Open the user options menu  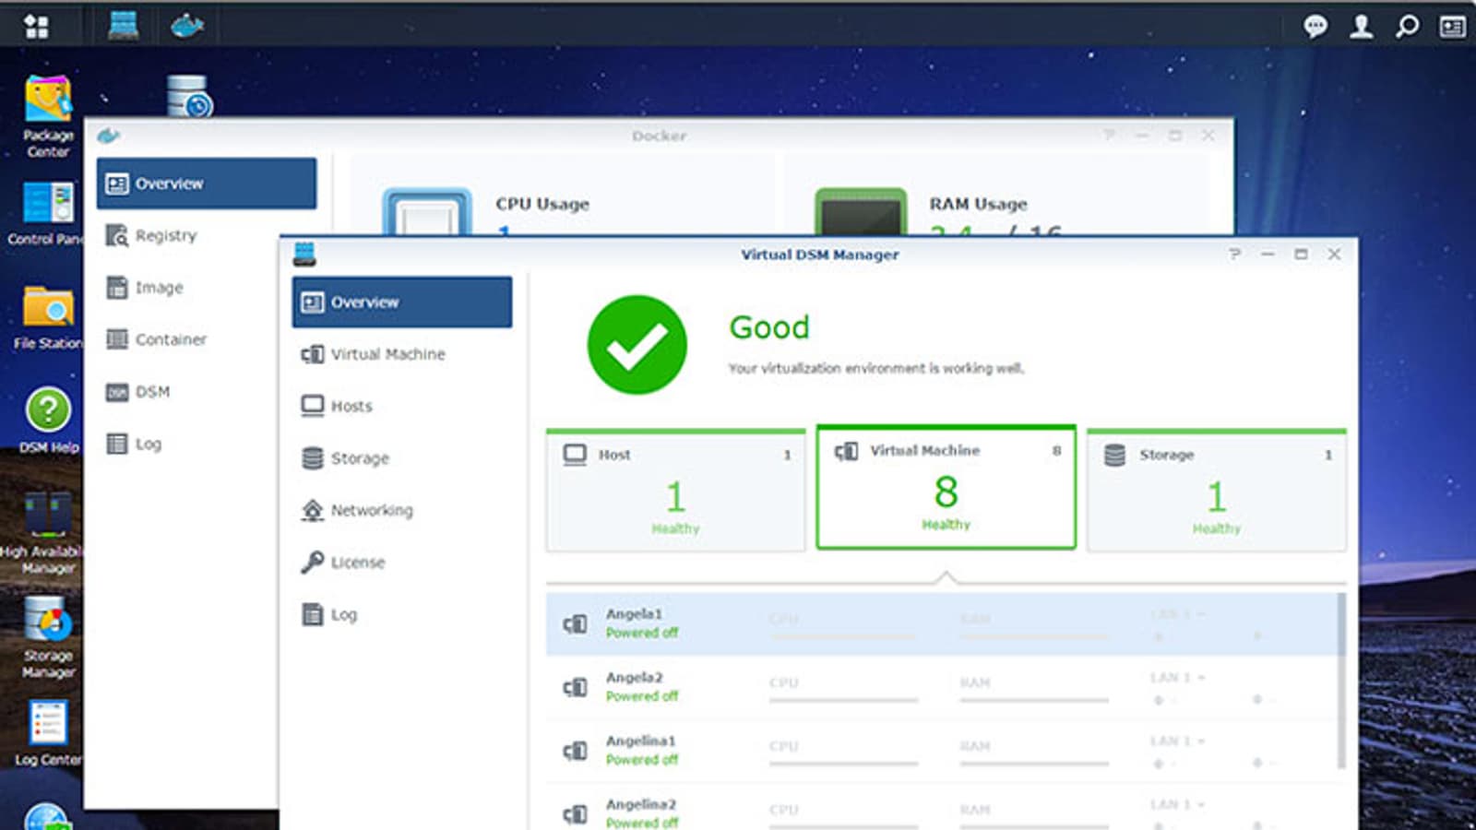1361,26
